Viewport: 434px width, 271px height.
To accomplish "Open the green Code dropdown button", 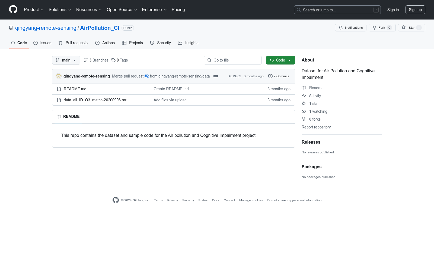I will 280,60.
